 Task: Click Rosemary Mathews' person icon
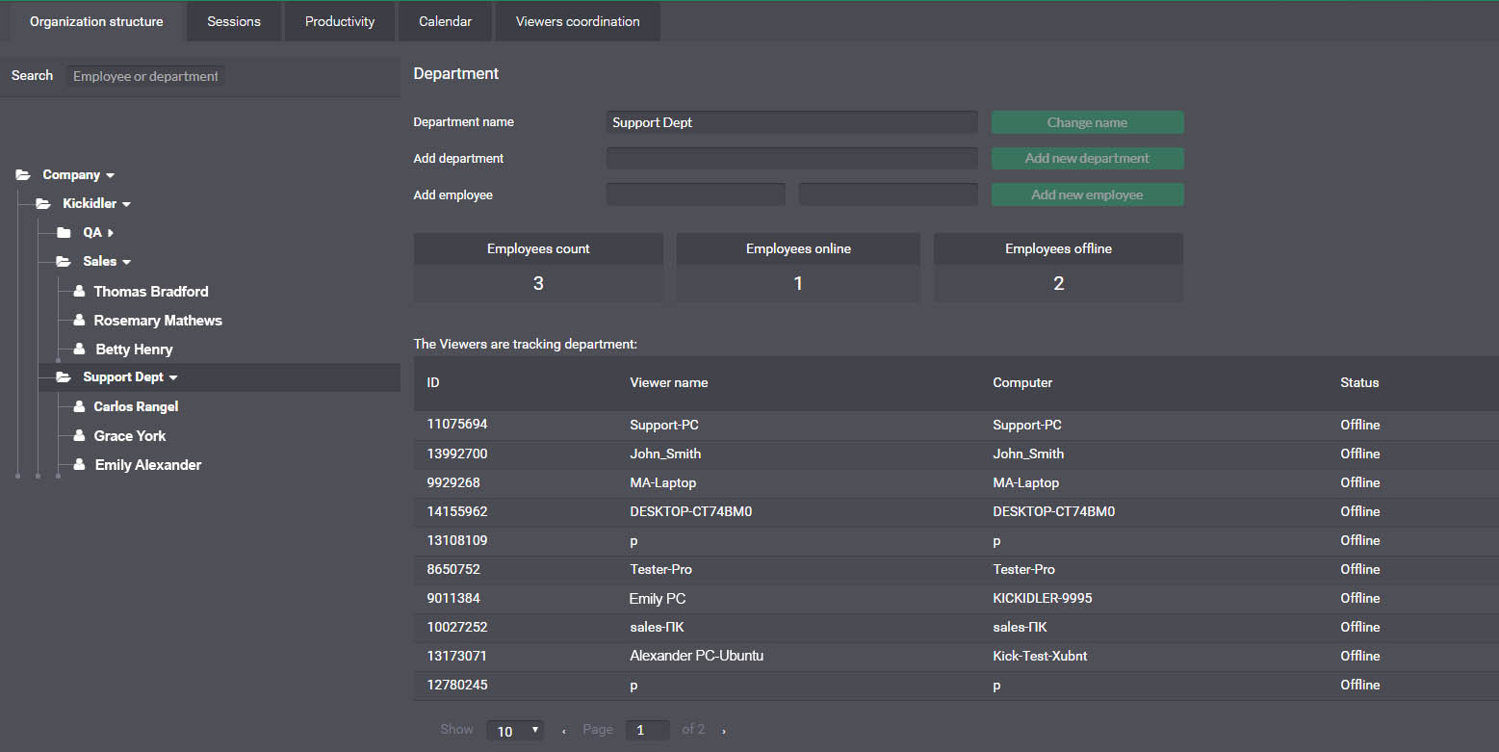coord(79,320)
